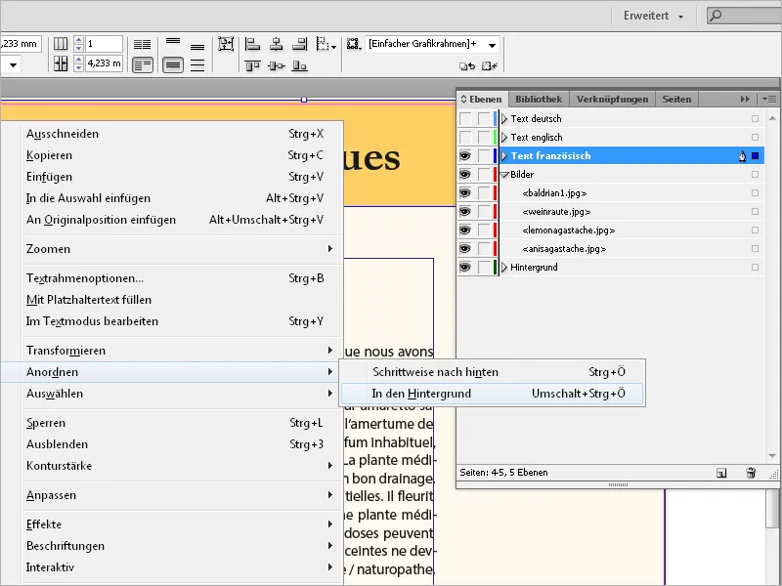Image resolution: width=782 pixels, height=586 pixels.
Task: Choose Kopieren from context menu
Action: [x=180, y=155]
